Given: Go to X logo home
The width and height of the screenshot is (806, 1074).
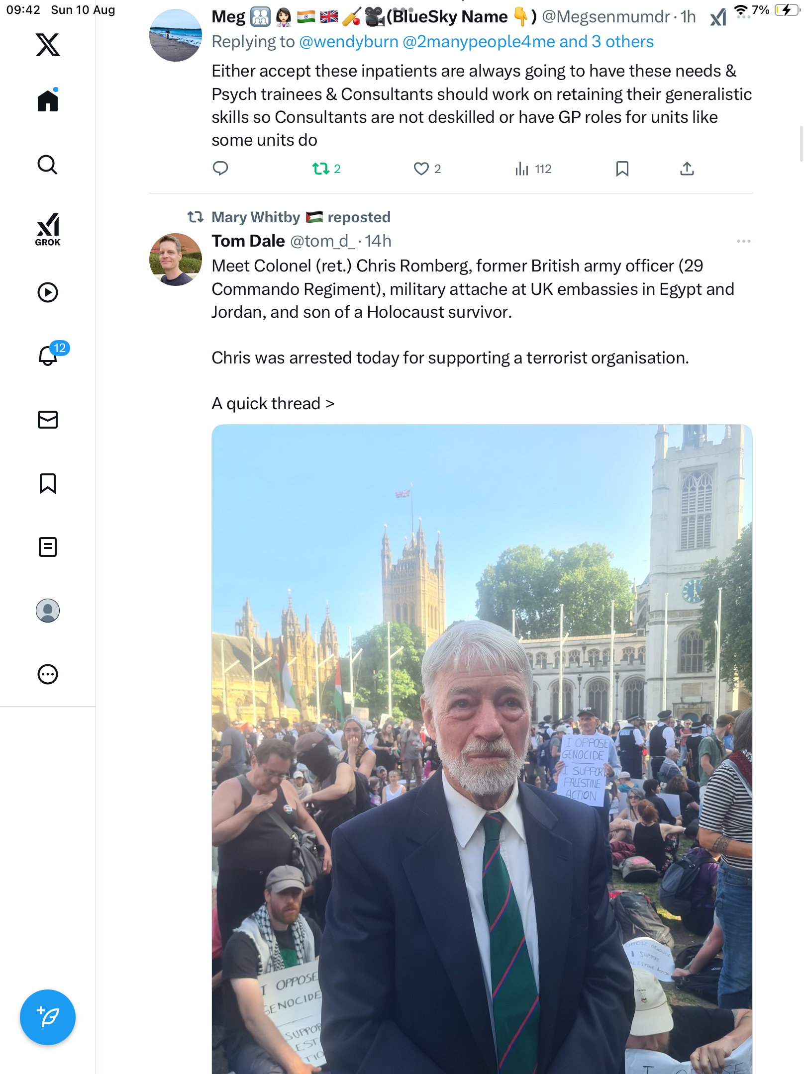Looking at the screenshot, I should 48,45.
